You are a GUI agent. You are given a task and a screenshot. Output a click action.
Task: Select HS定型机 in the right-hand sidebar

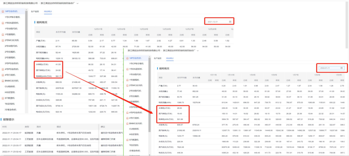point(135,134)
